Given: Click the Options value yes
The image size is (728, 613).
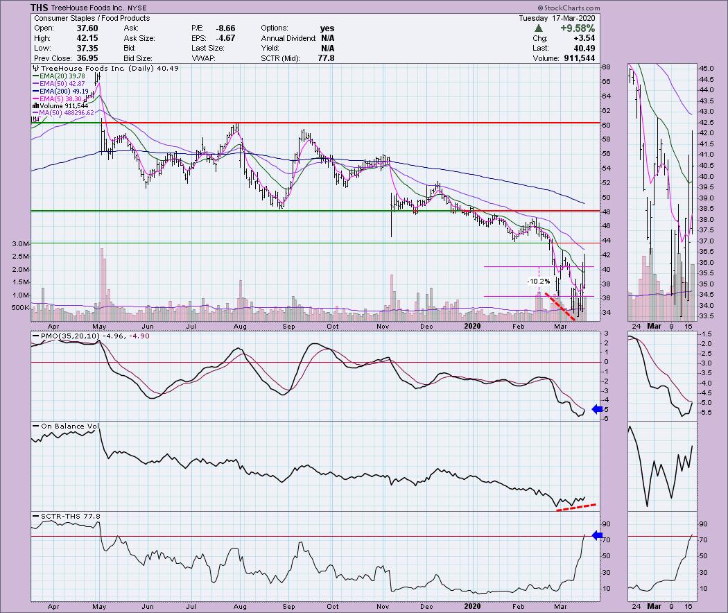Looking at the screenshot, I should tap(327, 28).
